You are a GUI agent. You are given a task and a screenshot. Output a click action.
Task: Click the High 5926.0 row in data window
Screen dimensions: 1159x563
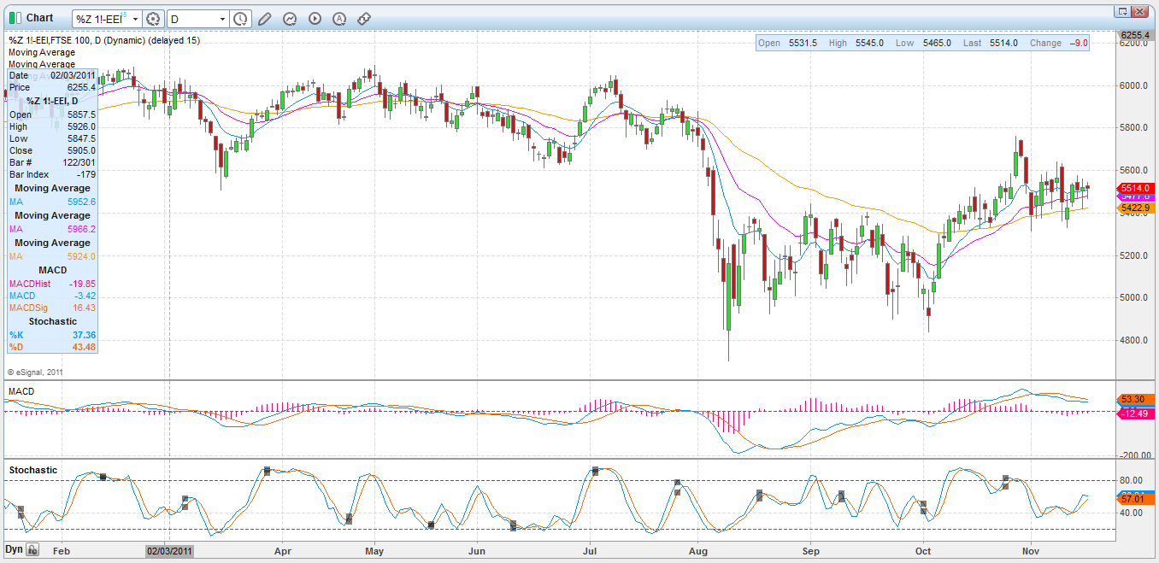52,126
